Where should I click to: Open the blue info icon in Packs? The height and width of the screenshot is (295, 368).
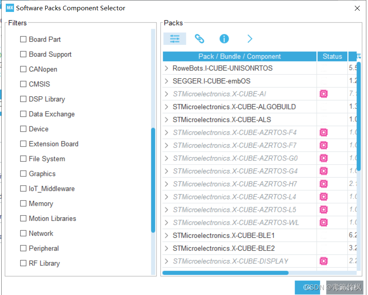[x=224, y=39]
